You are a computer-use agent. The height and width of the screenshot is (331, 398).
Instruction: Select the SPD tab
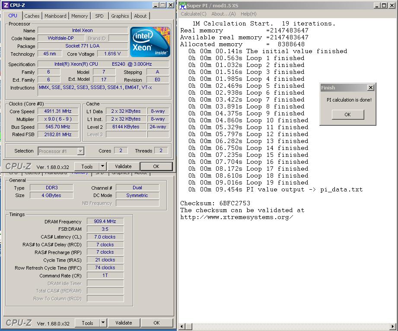click(99, 16)
